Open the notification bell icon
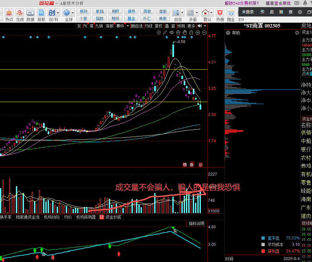Image resolution: width=312 pixels, height=262 pixels. pyautogui.click(x=305, y=3)
